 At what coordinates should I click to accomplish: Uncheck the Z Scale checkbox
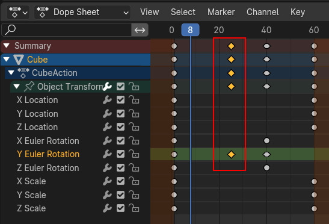[120, 208]
